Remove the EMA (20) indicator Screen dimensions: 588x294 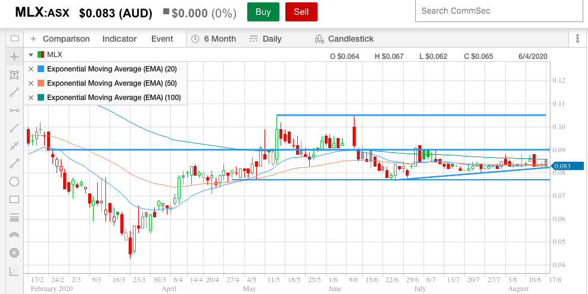pos(31,69)
